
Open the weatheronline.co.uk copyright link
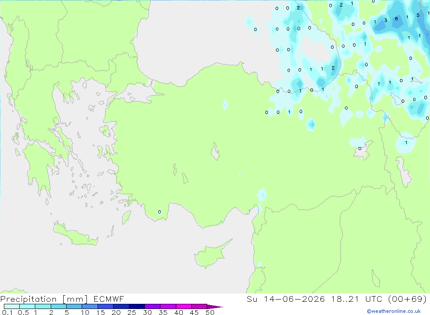pos(393,311)
